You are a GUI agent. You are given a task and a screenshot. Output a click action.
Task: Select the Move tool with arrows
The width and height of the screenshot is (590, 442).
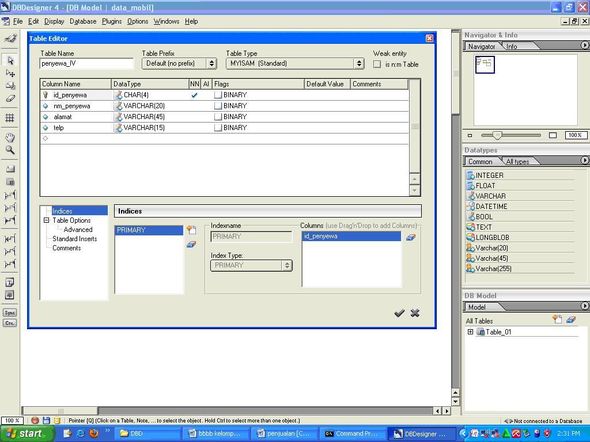[10, 73]
